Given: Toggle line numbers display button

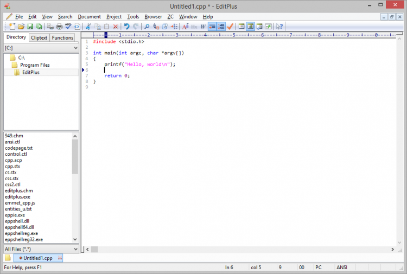Looking at the screenshot, I should pos(221,26).
